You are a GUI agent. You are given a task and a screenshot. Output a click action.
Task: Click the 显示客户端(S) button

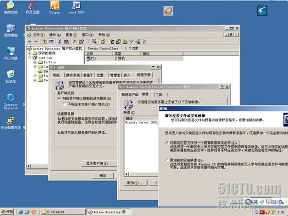click(99, 164)
